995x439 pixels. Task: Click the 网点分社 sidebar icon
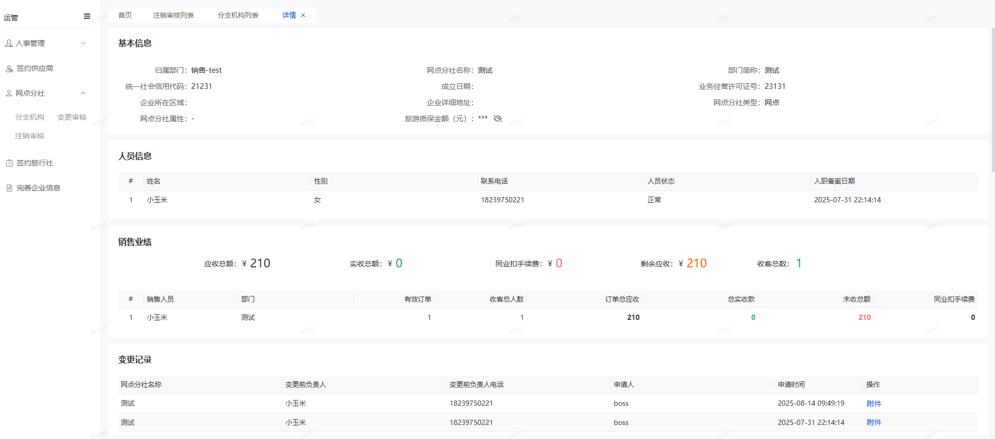pos(9,93)
